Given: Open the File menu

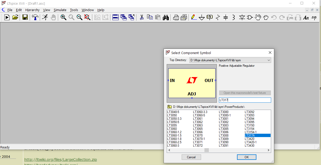Looking at the screenshot, I should (10, 10).
